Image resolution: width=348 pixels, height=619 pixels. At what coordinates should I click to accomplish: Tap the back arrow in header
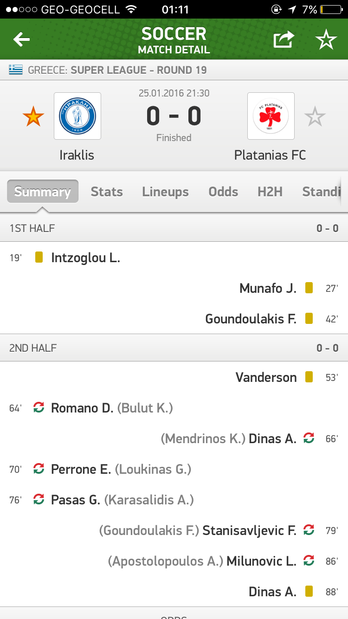[x=21, y=39]
